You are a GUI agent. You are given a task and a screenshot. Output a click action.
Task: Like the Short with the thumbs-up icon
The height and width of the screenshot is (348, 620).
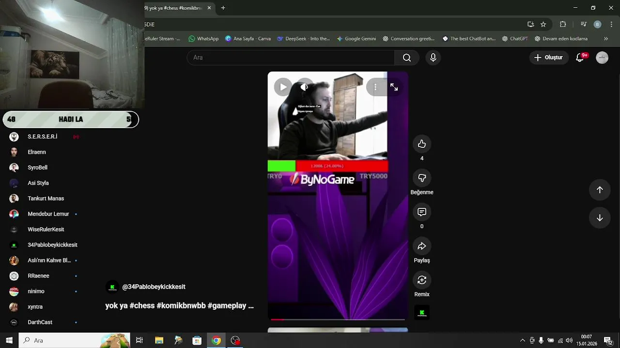point(421,144)
